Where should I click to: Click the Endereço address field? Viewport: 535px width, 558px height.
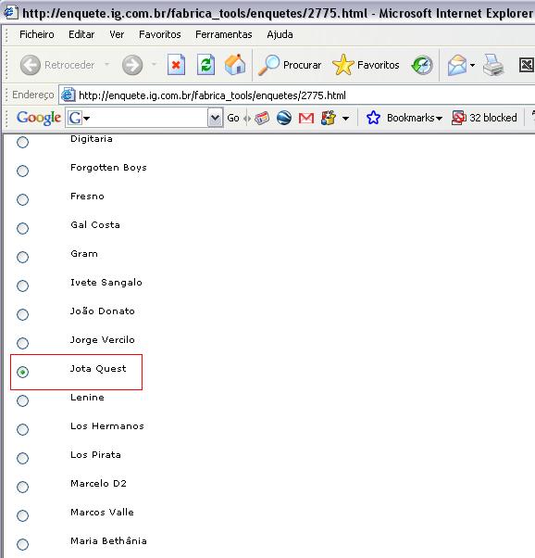[297, 95]
